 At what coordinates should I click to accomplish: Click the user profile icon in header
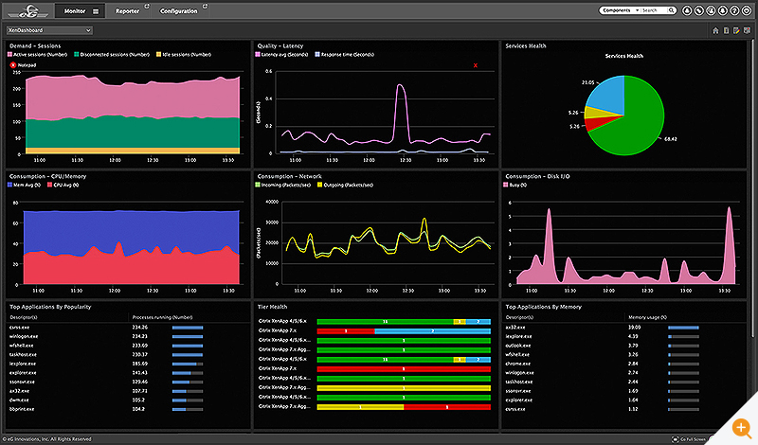coord(687,10)
